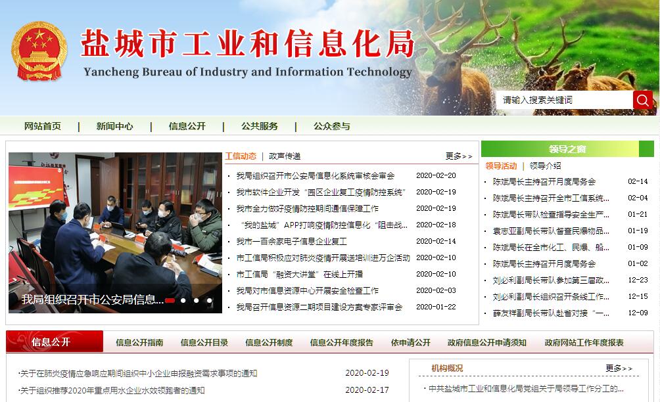
Task: Open 市工信局"融资大讲堂"在线上开播 news link
Action: (300, 274)
